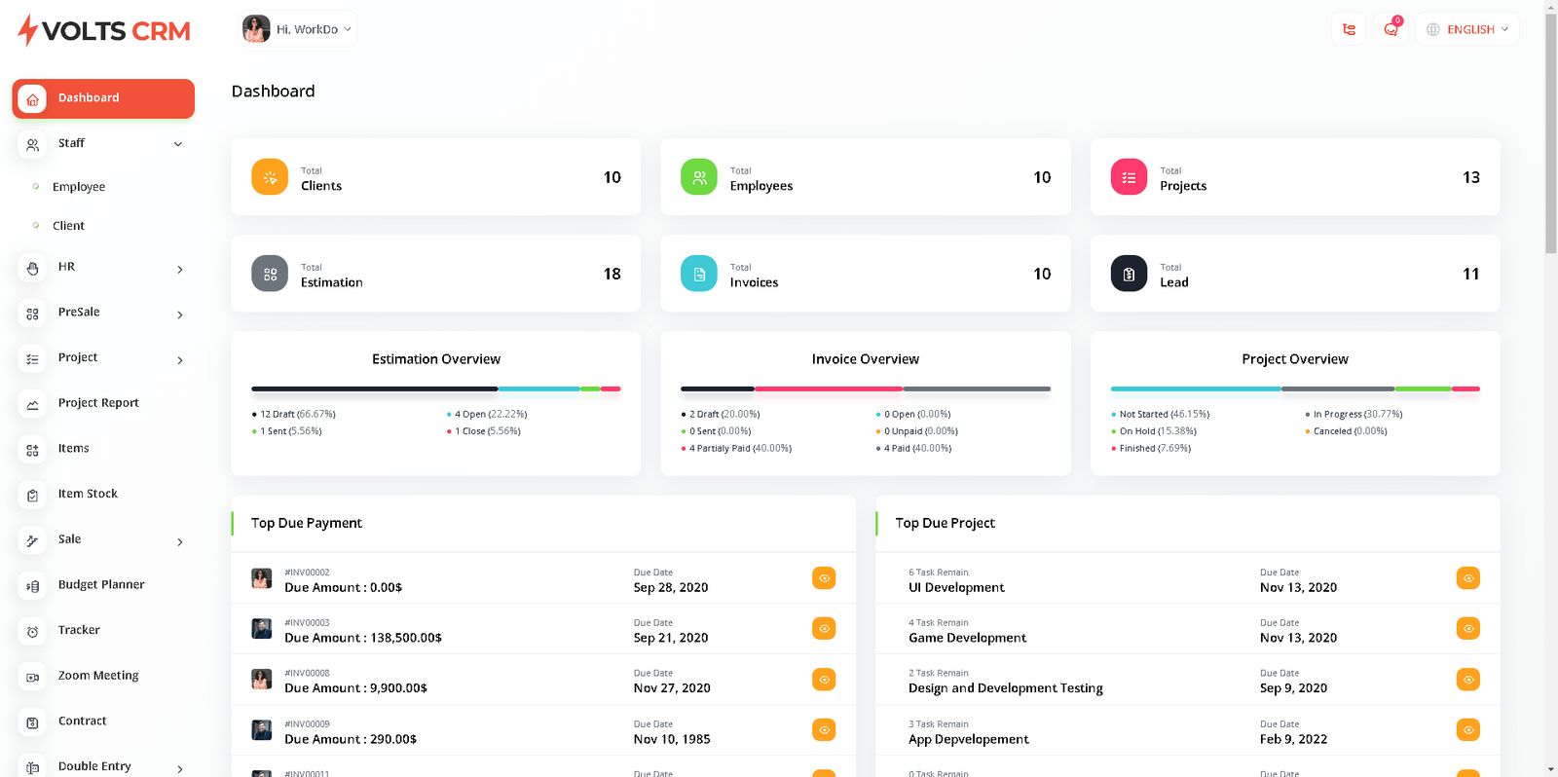Click the Items grid icon
Image resolution: width=1558 pixels, height=777 pixels.
tap(32, 450)
